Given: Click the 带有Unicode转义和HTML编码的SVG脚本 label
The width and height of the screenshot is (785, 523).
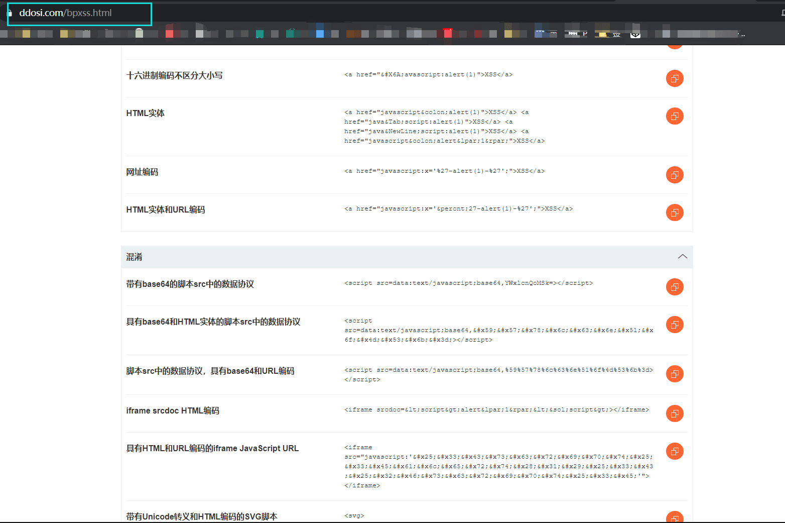Looking at the screenshot, I should (x=201, y=516).
